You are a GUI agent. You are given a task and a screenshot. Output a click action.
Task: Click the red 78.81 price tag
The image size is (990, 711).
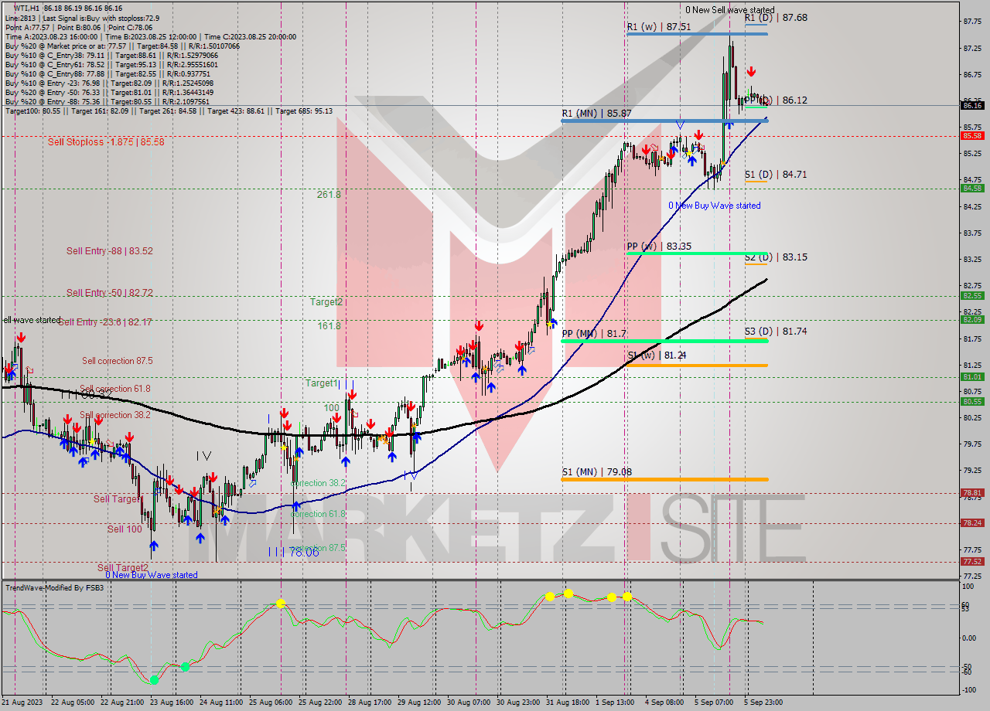coord(972,493)
